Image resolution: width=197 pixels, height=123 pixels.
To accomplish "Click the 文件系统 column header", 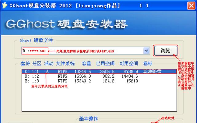I will pos(65,64).
